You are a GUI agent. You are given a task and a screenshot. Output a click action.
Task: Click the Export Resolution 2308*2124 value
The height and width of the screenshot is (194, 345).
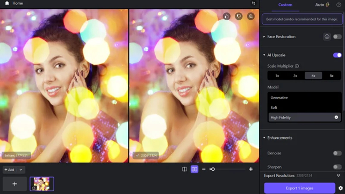304,175
